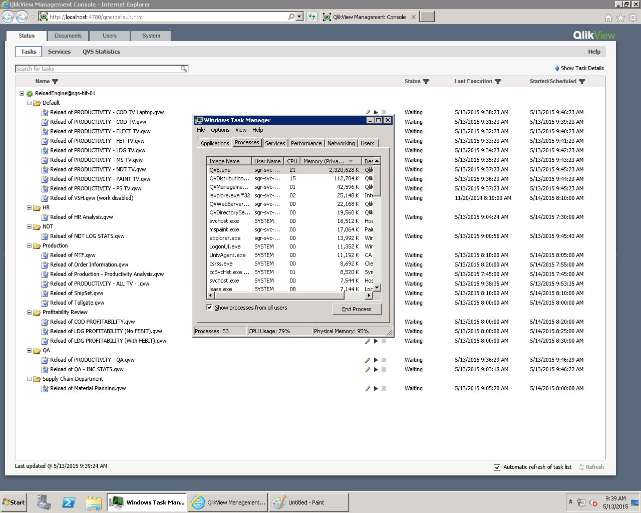Sort processes by CPU column header

pyautogui.click(x=292, y=161)
